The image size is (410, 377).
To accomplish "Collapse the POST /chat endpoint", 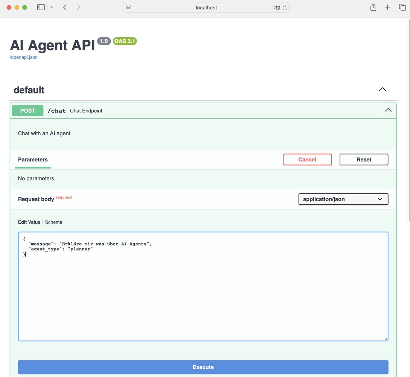I will coord(388,110).
